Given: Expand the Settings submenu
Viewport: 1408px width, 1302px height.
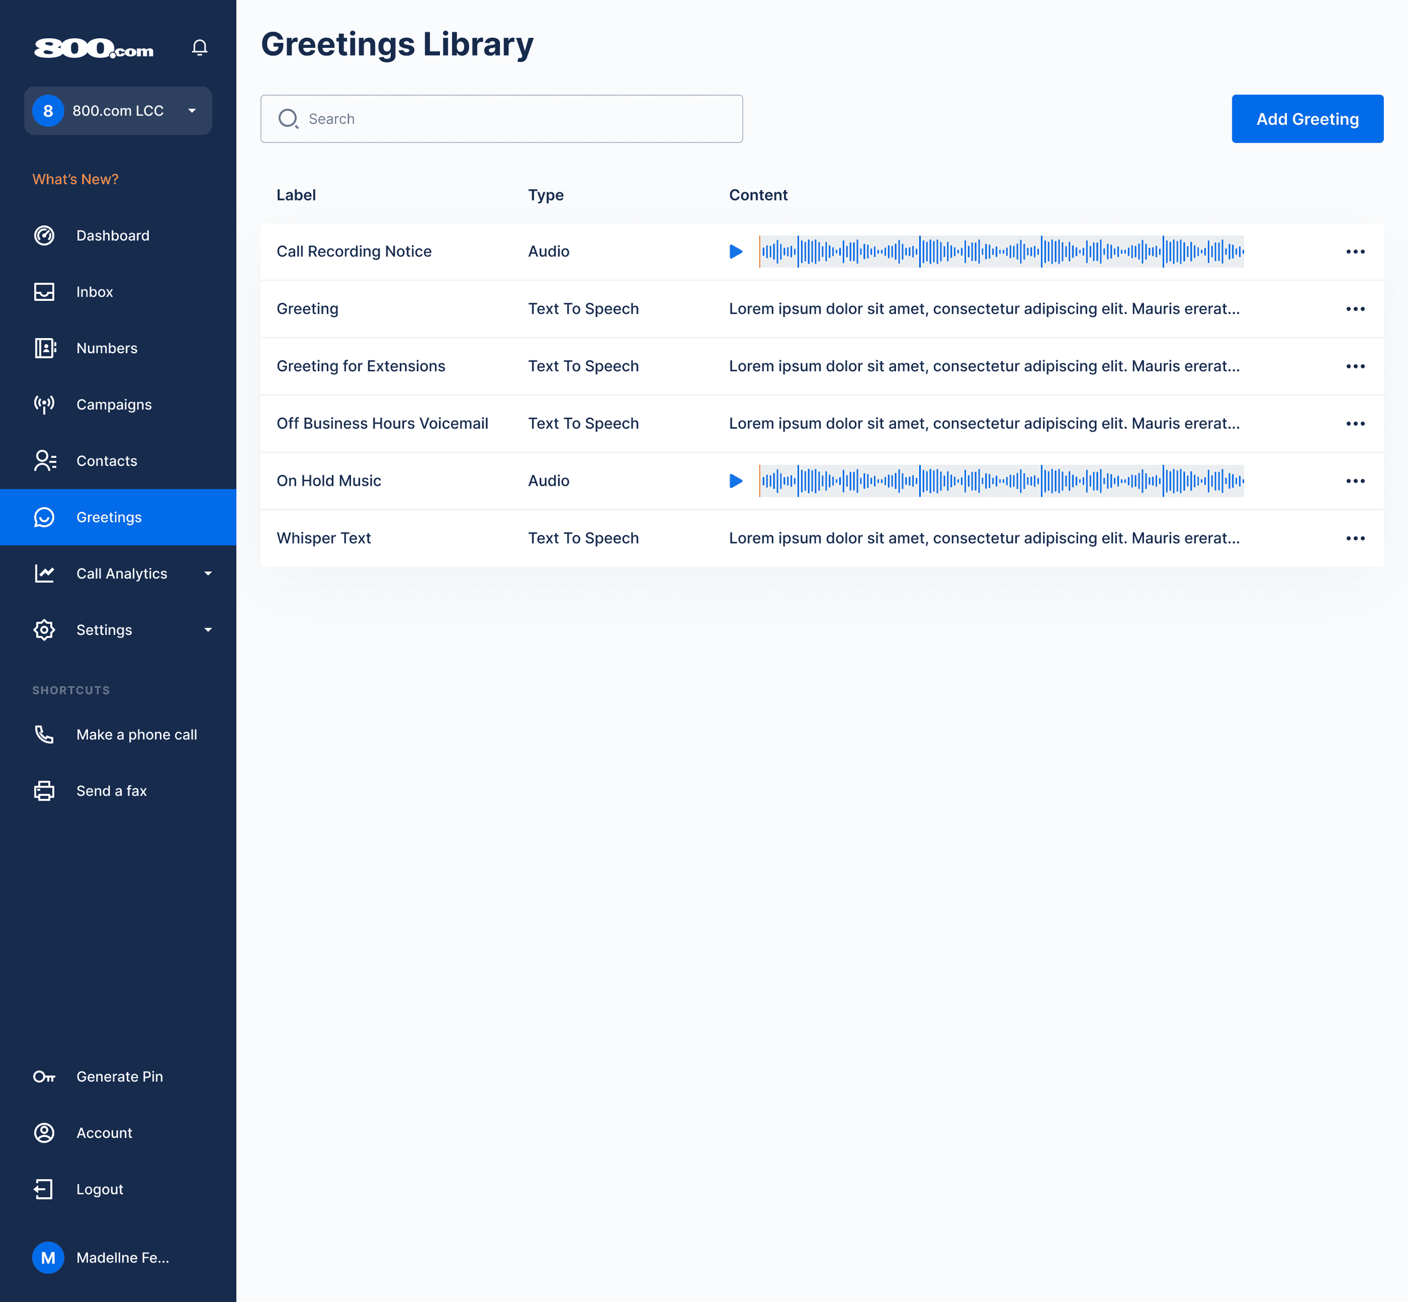Looking at the screenshot, I should [x=208, y=630].
